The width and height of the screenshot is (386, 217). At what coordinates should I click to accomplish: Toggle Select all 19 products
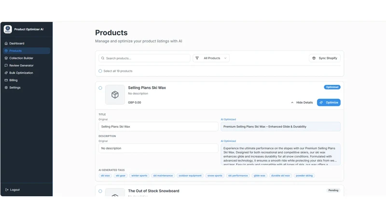pyautogui.click(x=100, y=71)
